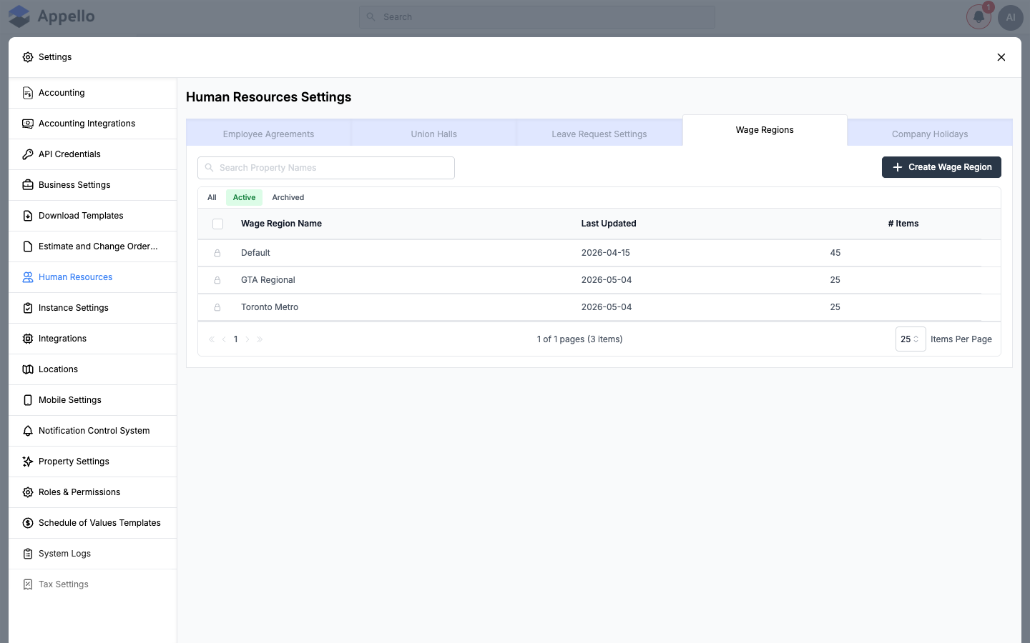This screenshot has width=1030, height=643.
Task: Open Accounting Integrations section
Action: click(x=93, y=124)
